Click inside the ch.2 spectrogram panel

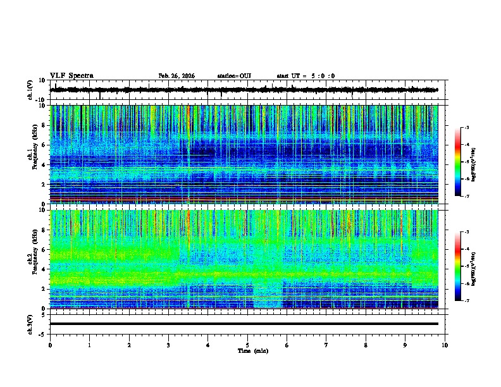(244, 259)
